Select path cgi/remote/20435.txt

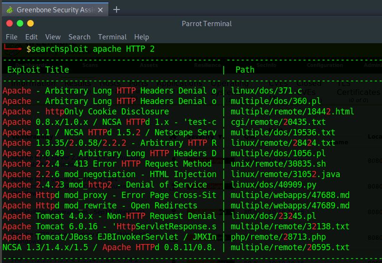tap(278, 122)
